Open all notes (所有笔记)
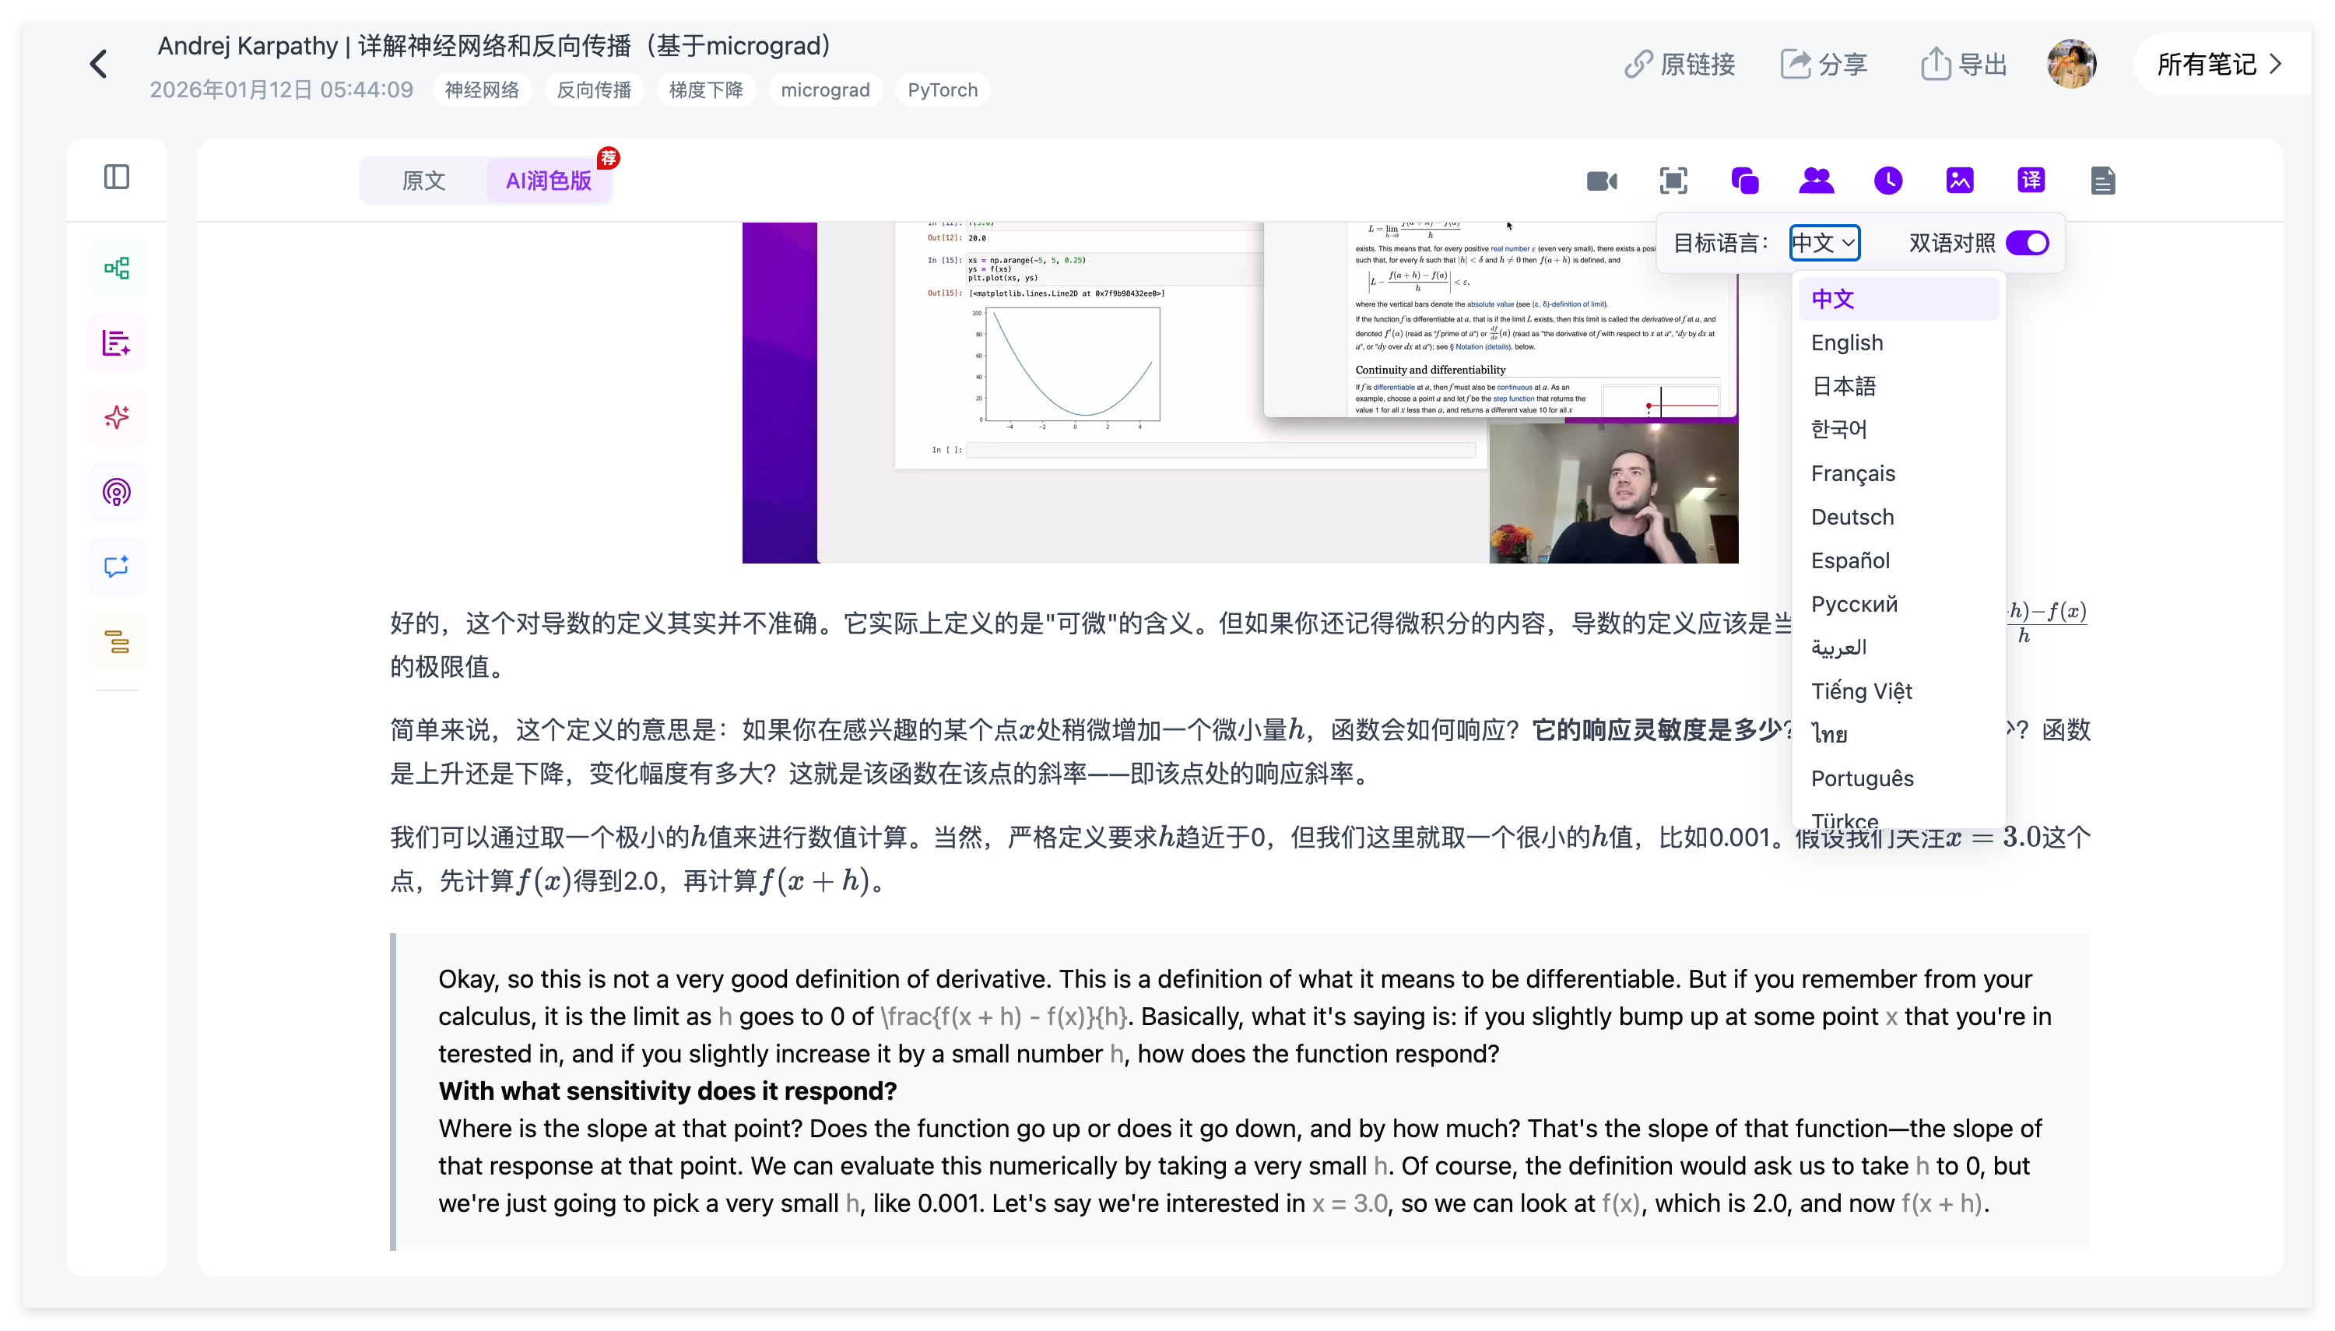Screen dimensions: 2335x1331 pyautogui.click(x=2219, y=64)
